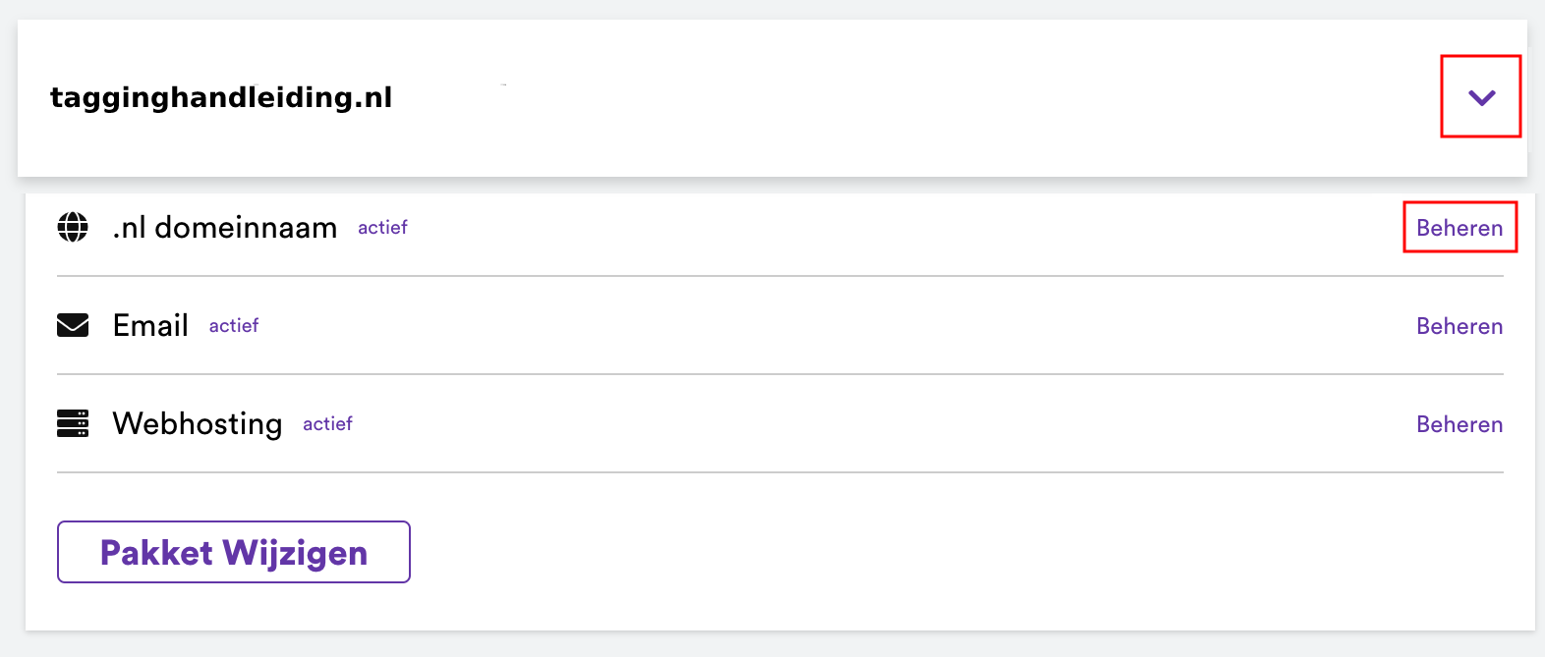
Task: Click the actief status next to .nl domeinnaam
Action: coord(382,228)
